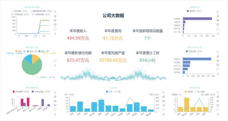Restore the department expense chart
Viewport: 228px width, 121px height.
55,110
